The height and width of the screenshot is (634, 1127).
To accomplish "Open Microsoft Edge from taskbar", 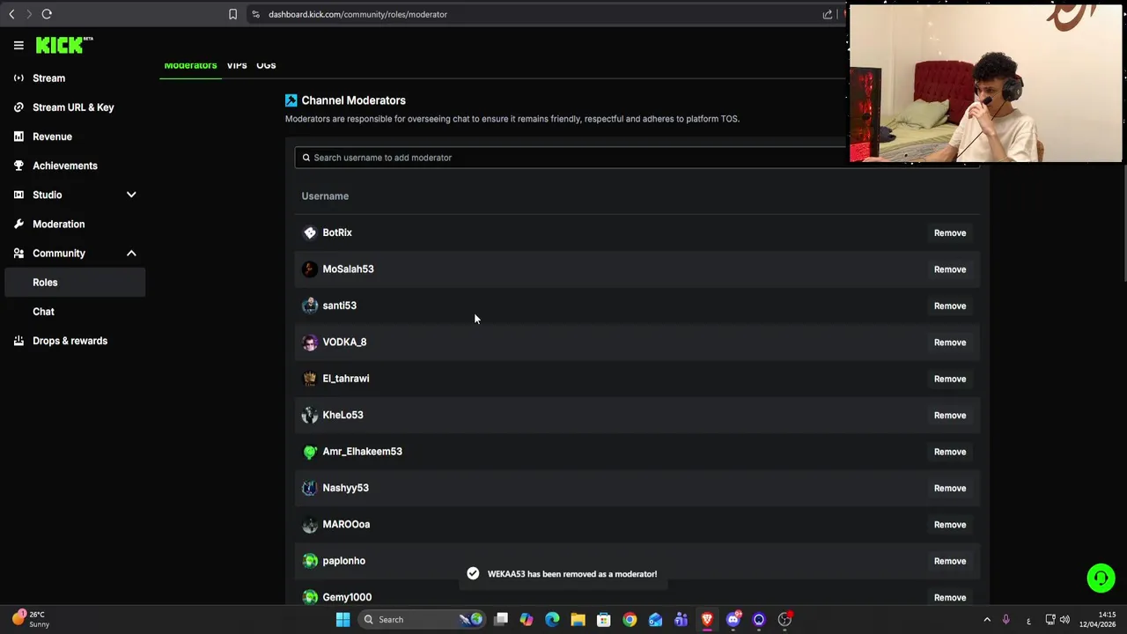I will [552, 620].
